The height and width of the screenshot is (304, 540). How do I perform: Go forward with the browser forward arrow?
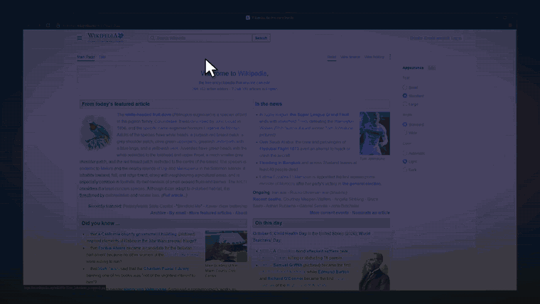coord(39,26)
